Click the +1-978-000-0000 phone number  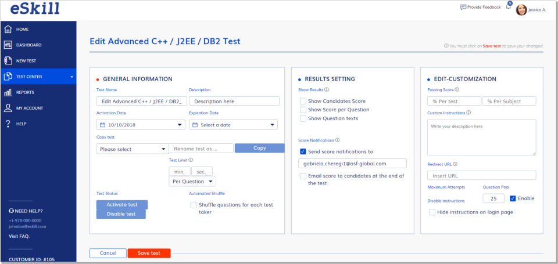pyautogui.click(x=25, y=220)
